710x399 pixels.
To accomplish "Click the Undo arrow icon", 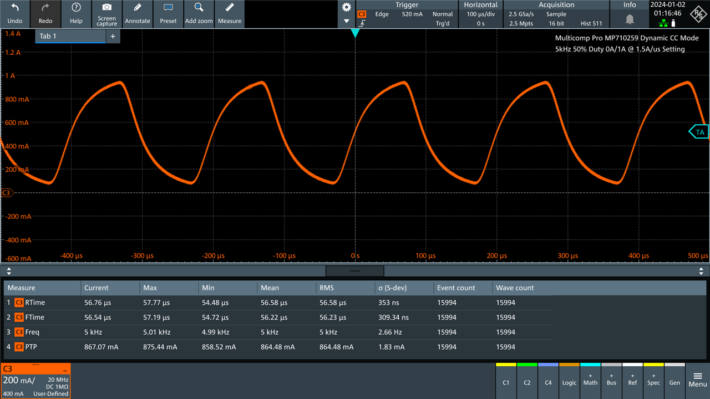I will pyautogui.click(x=15, y=8).
